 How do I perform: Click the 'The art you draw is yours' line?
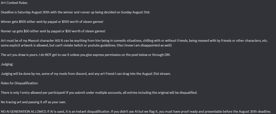click(86, 55)
